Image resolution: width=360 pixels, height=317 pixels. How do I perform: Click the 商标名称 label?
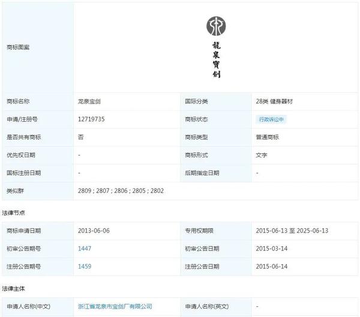tap(18, 101)
